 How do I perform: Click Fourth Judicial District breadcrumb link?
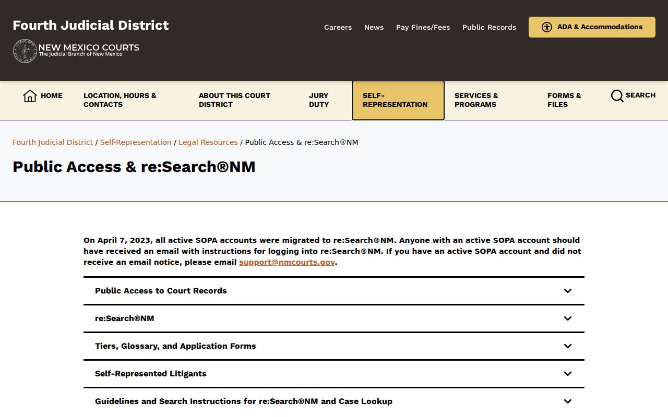point(53,142)
